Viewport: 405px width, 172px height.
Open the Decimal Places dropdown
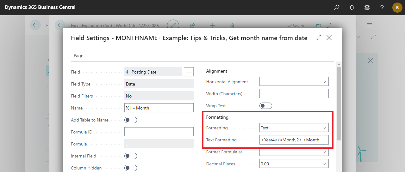[294, 164]
